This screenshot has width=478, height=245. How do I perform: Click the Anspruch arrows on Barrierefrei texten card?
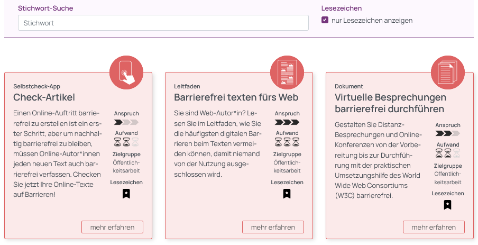287,122
